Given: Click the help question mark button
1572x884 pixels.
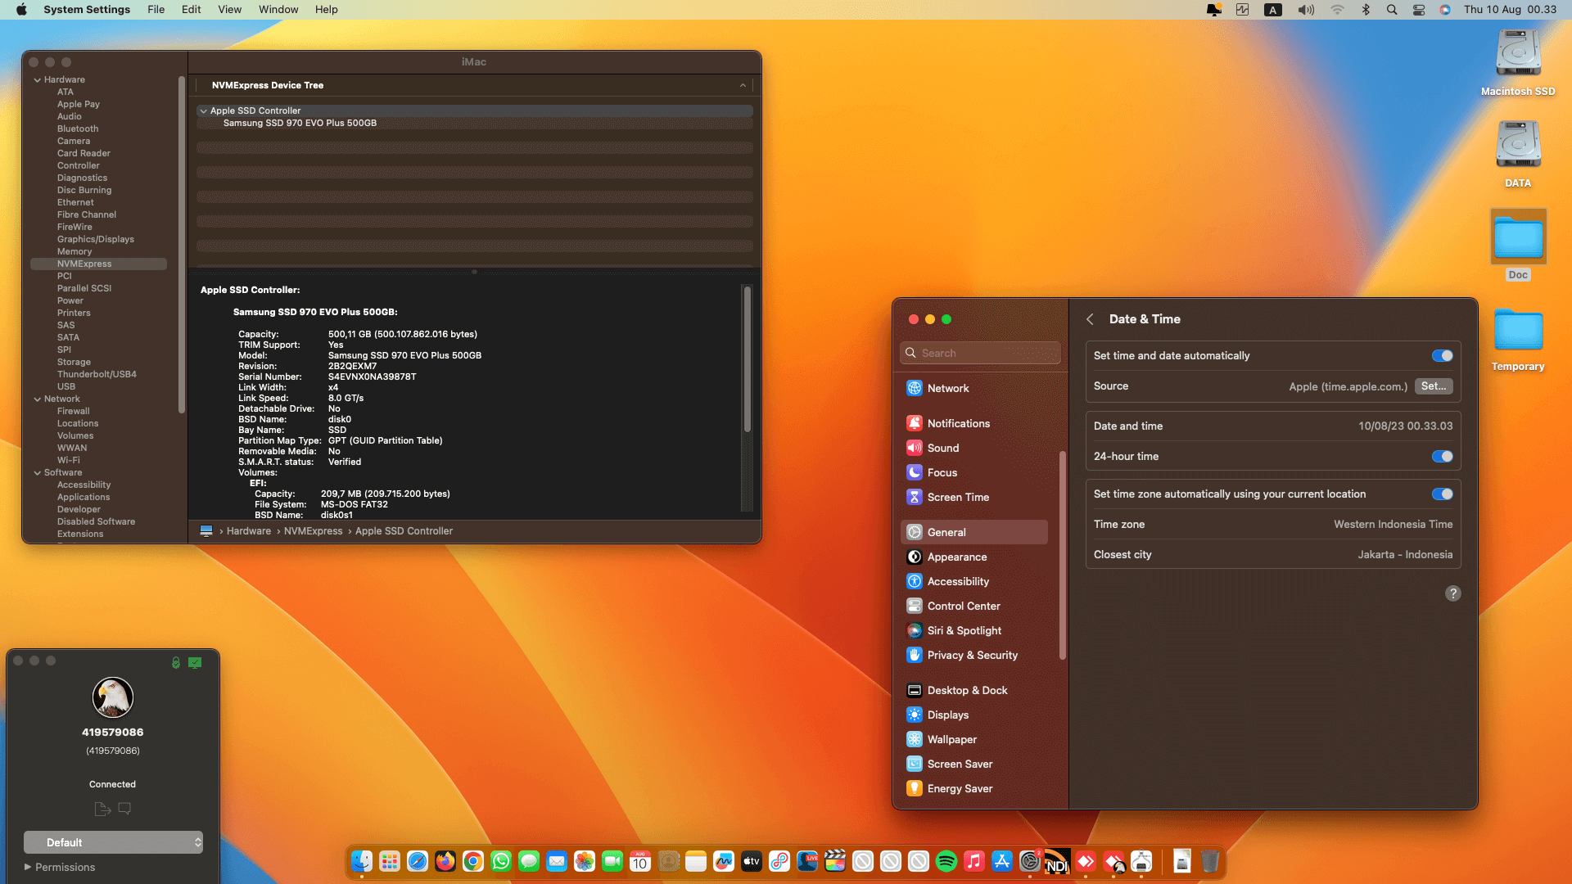Looking at the screenshot, I should [x=1452, y=593].
